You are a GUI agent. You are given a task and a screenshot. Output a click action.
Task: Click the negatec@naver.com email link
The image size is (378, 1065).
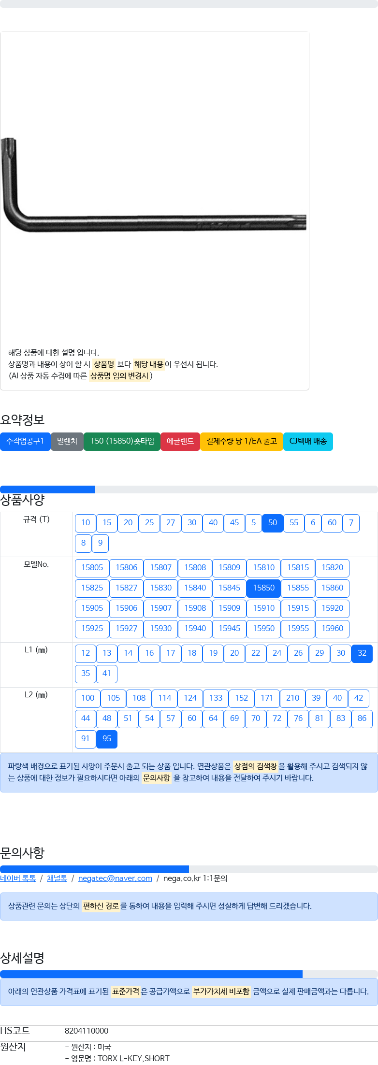pos(115,878)
